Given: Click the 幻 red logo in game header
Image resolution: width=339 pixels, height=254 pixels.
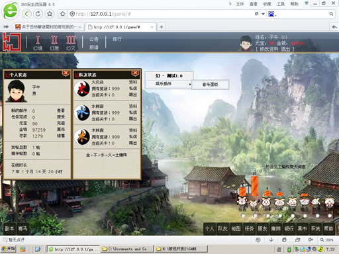Looking at the screenshot, I should click(x=12, y=42).
